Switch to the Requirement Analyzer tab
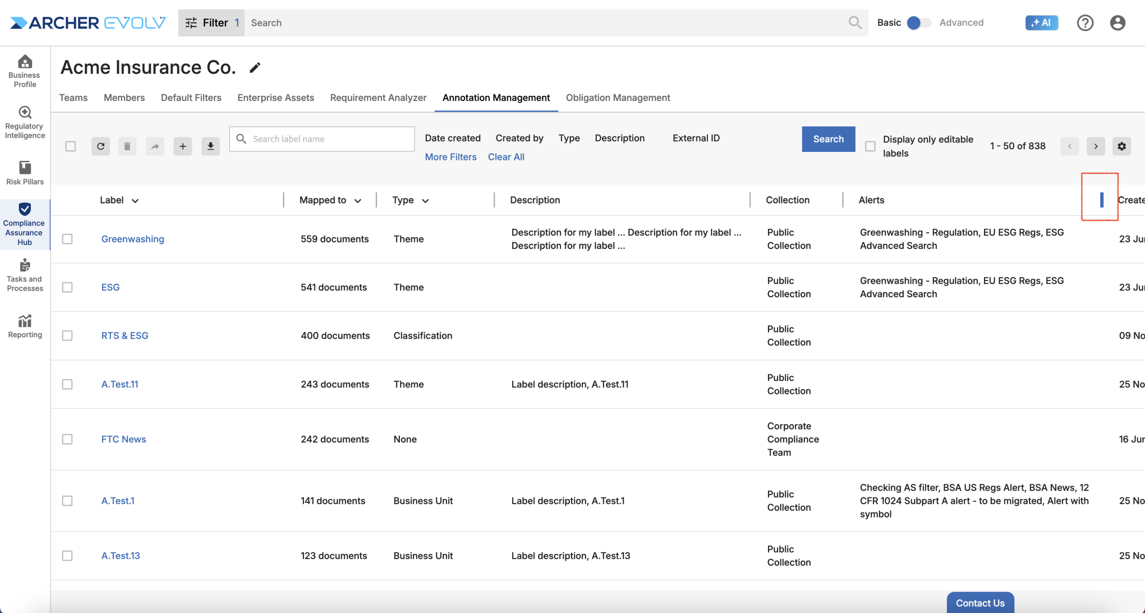The height and width of the screenshot is (613, 1145). pyautogui.click(x=378, y=97)
